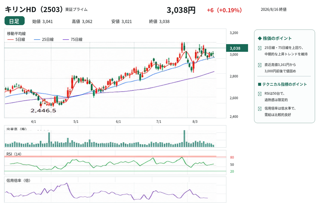Click the 高値 3,062 value
Viewport: 318px width, 212px height.
point(82,21)
